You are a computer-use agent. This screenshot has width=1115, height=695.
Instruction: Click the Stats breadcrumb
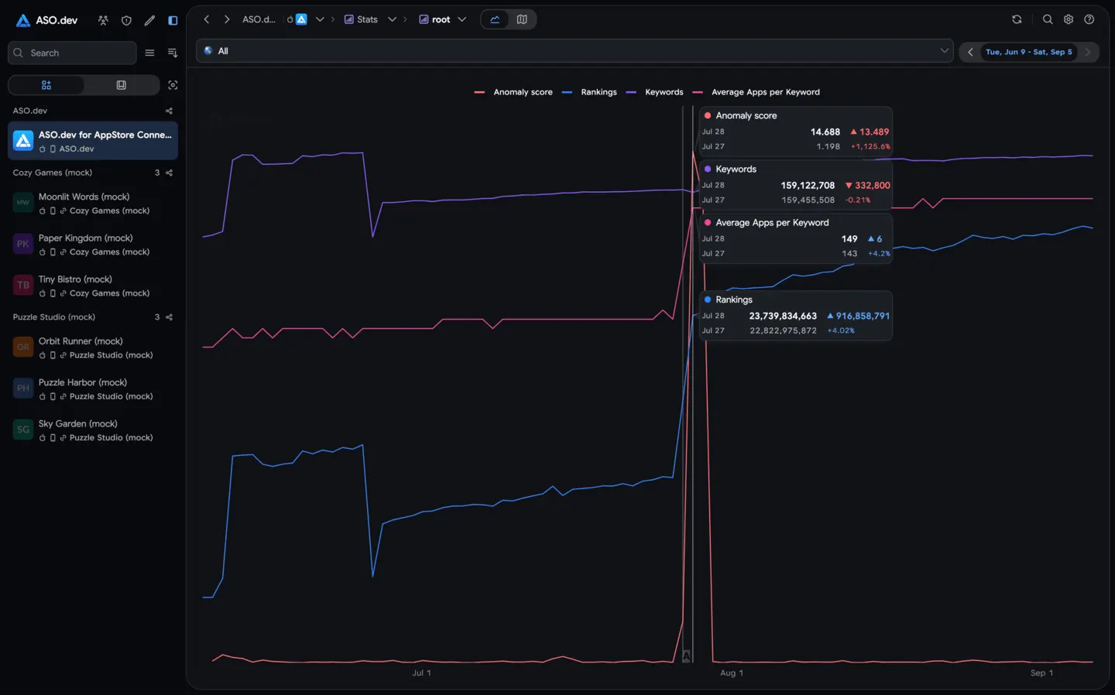coord(361,19)
